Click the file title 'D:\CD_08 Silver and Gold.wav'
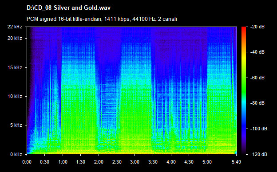The image size is (277, 172). click(68, 8)
